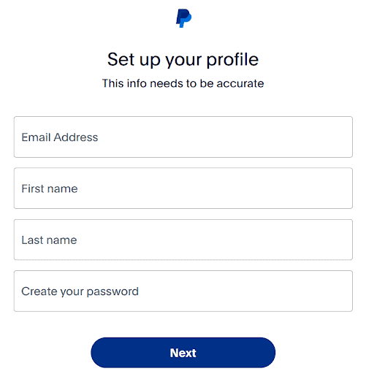
Task: Click the "Last name" placeholder label
Action: (x=49, y=240)
